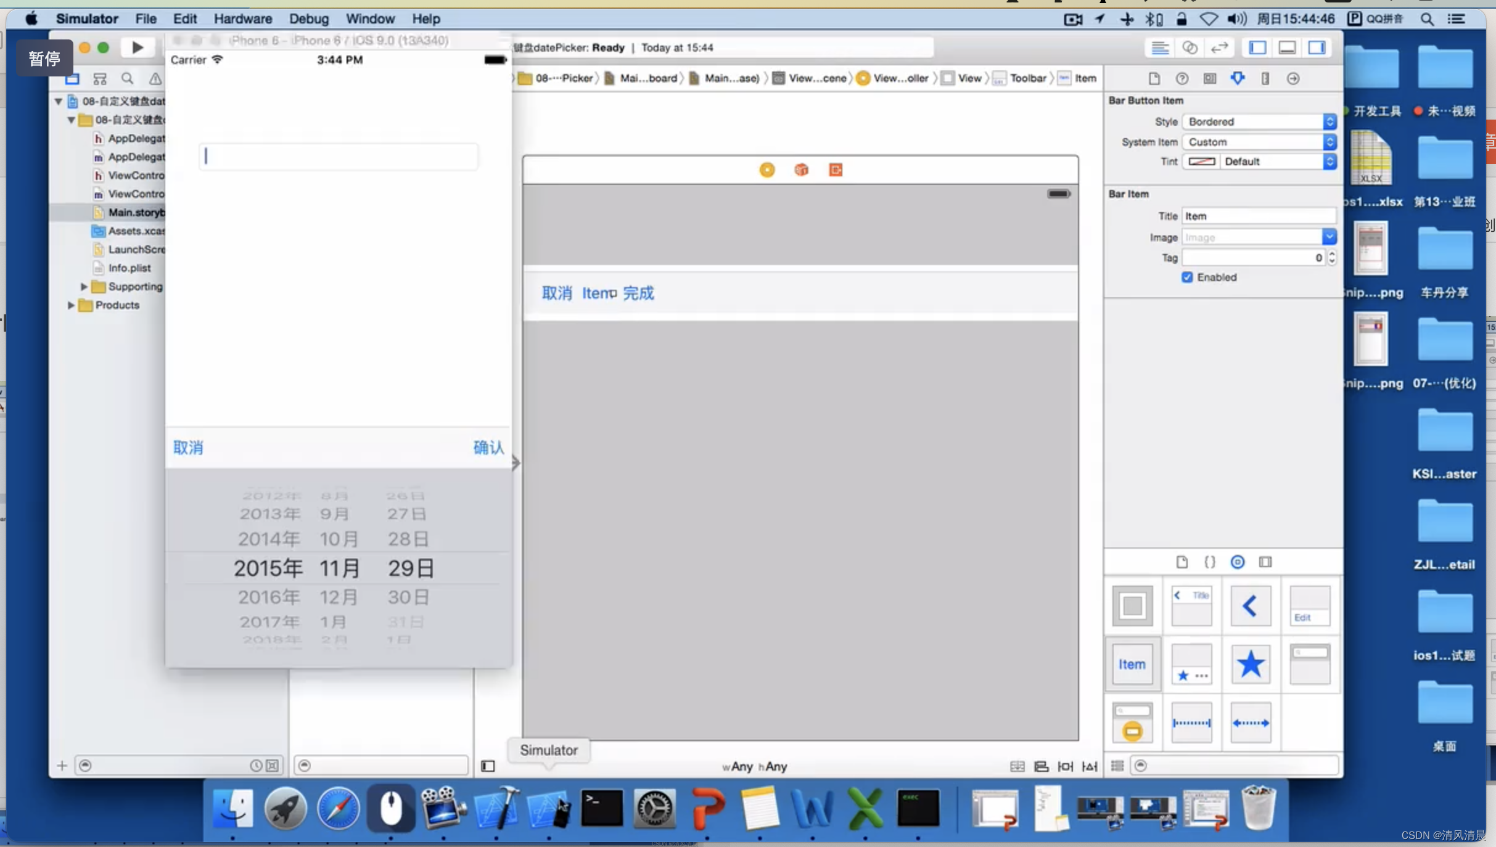1496x847 pixels.
Task: Open the Pin constraints menu
Action: click(1065, 766)
